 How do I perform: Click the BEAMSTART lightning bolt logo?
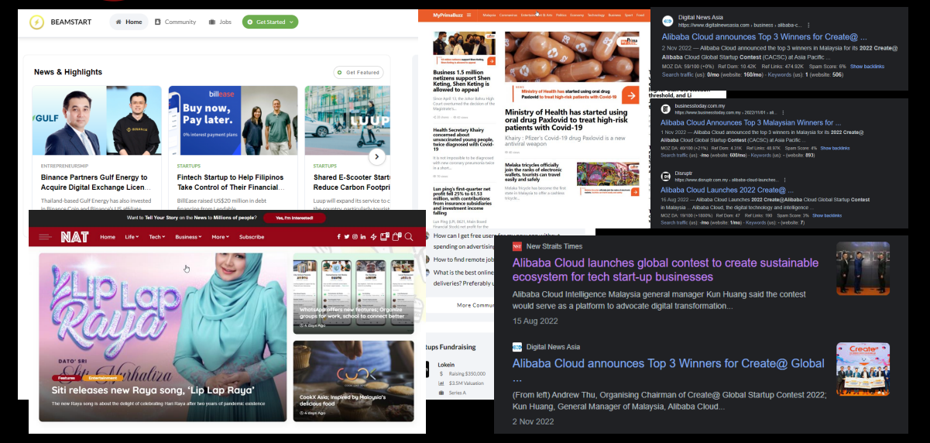pyautogui.click(x=36, y=22)
